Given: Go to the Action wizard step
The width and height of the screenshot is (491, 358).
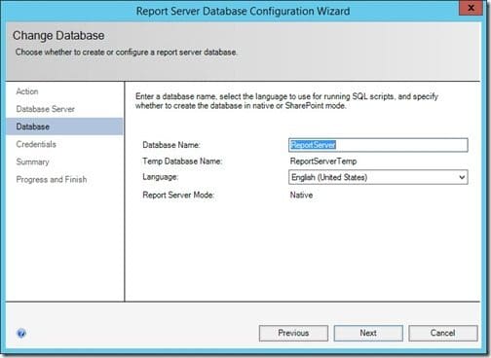Looking at the screenshot, I should coord(27,91).
